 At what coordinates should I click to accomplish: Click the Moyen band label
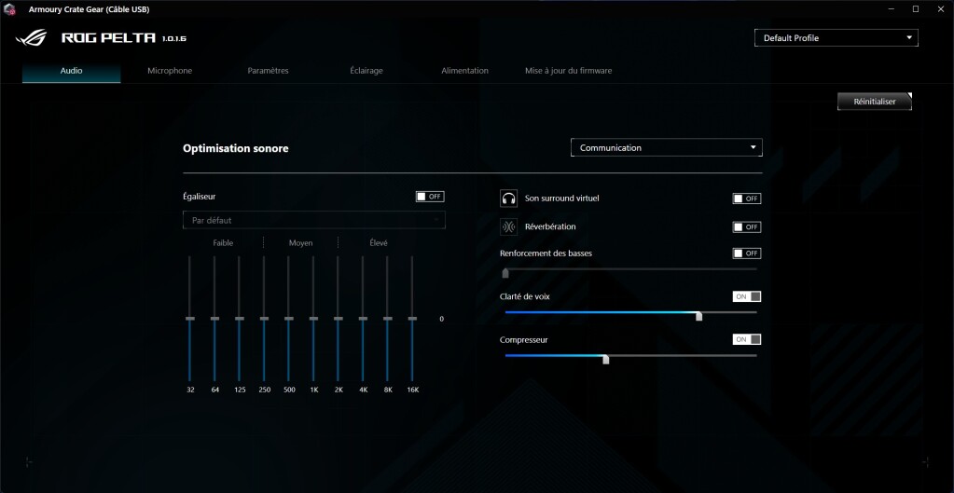click(300, 242)
